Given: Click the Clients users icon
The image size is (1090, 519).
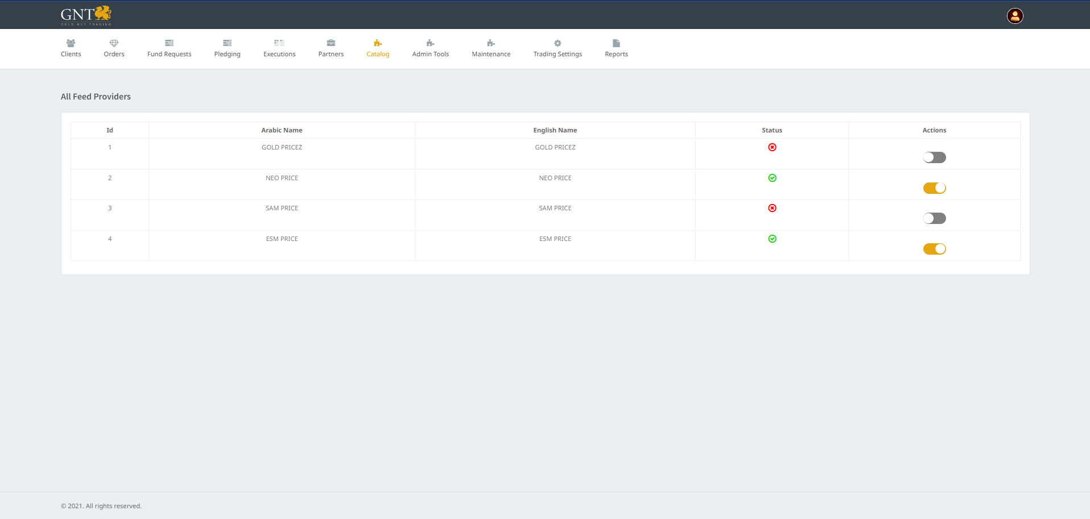Looking at the screenshot, I should [71, 43].
